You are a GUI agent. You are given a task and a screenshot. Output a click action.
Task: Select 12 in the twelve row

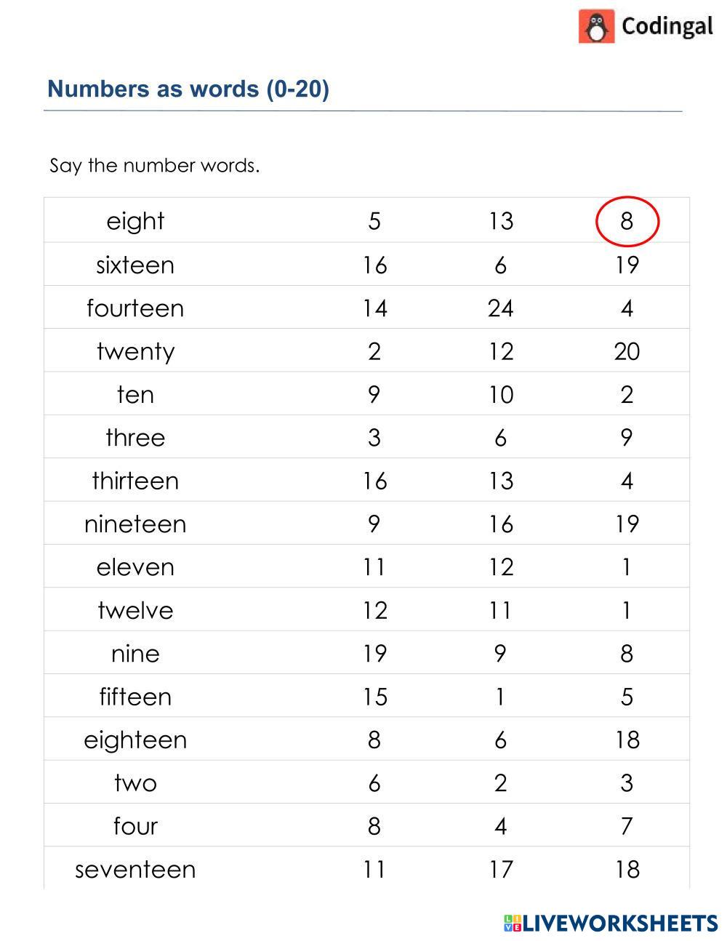[374, 610]
